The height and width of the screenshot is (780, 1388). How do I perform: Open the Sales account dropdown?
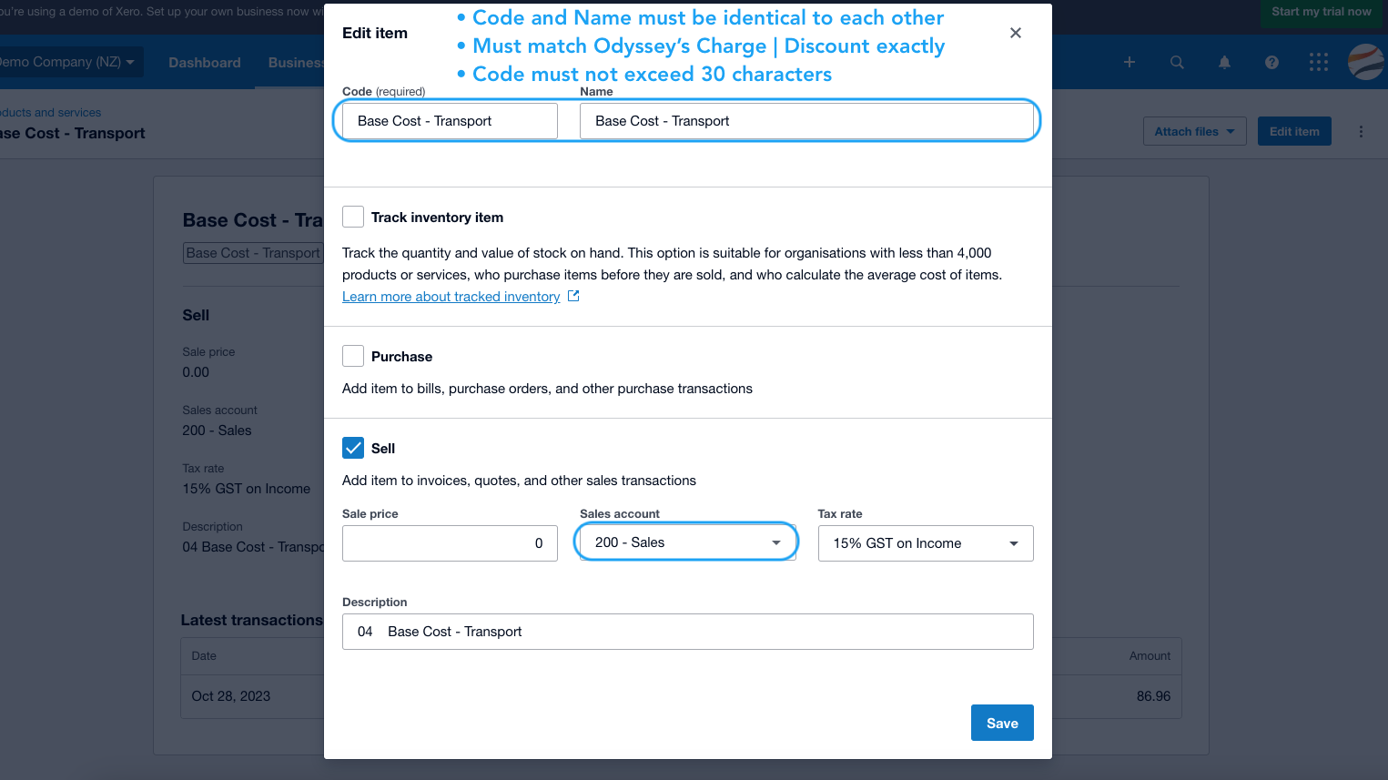tap(687, 542)
